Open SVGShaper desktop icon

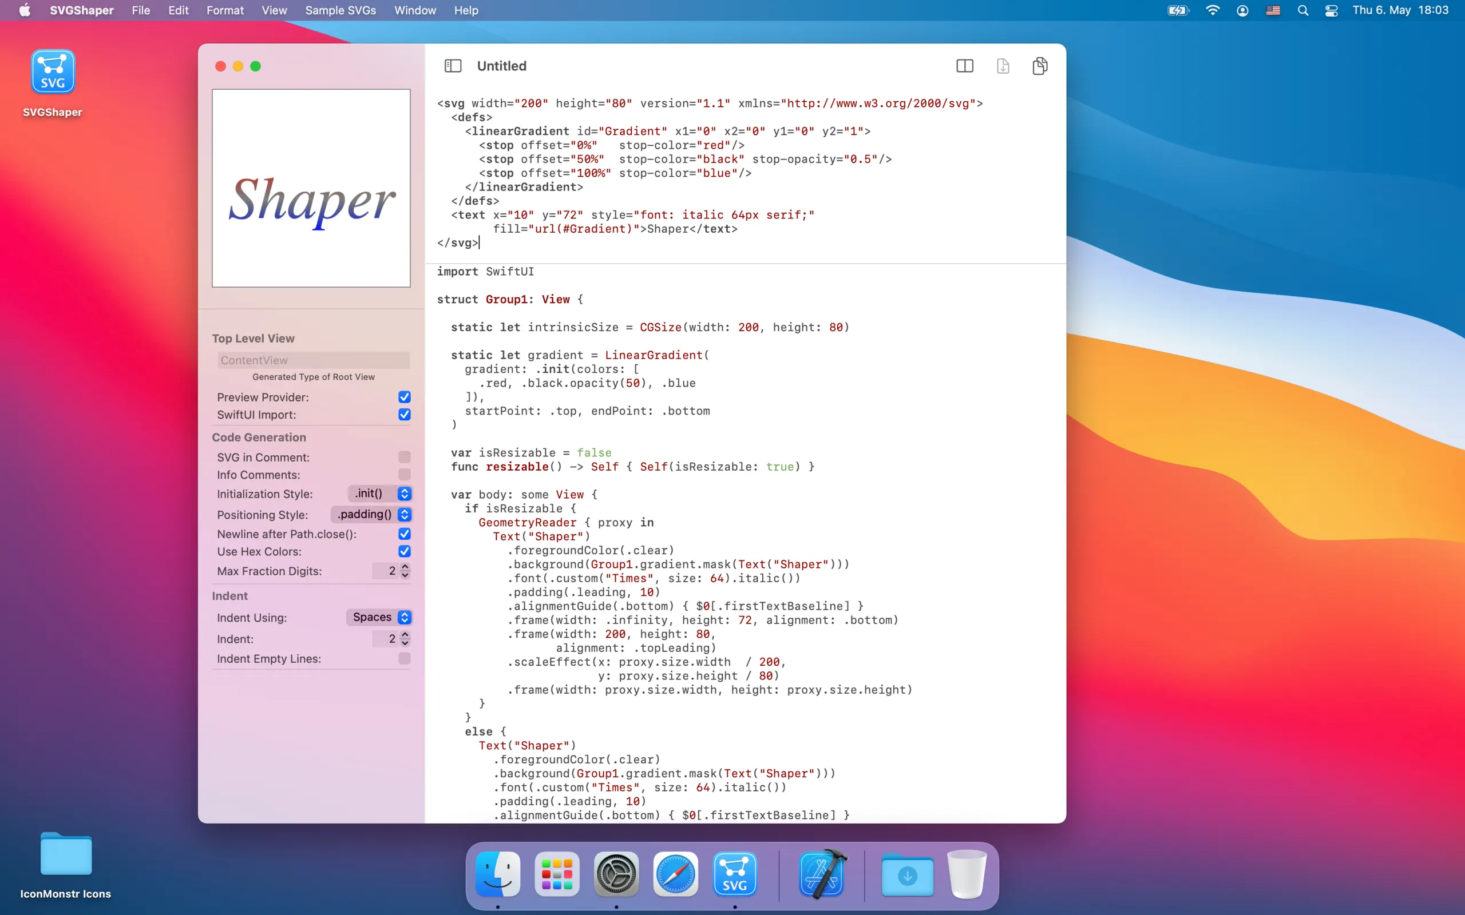(53, 72)
